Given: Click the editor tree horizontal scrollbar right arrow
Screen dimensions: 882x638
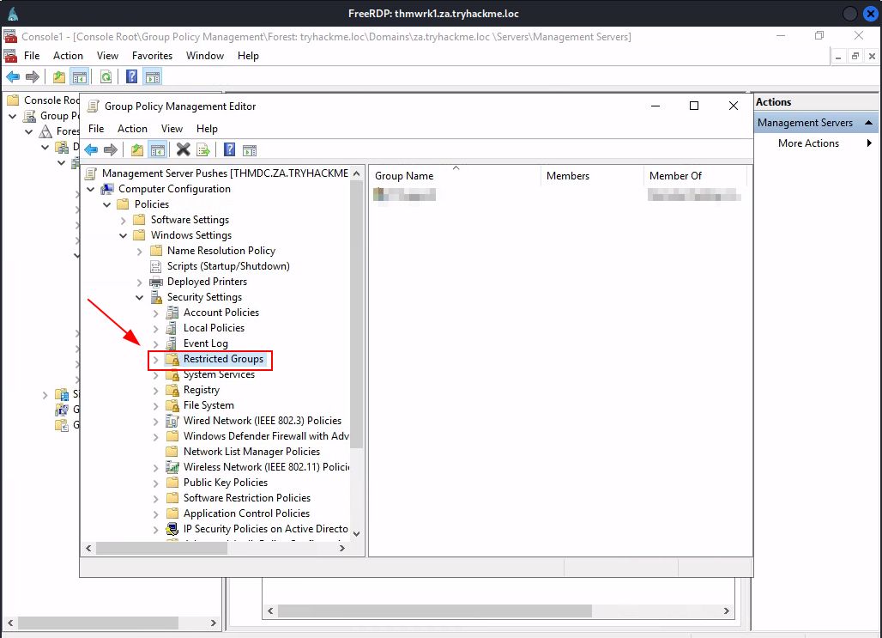Looking at the screenshot, I should tap(342, 548).
